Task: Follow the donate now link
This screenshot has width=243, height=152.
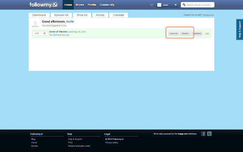Action: point(208,15)
